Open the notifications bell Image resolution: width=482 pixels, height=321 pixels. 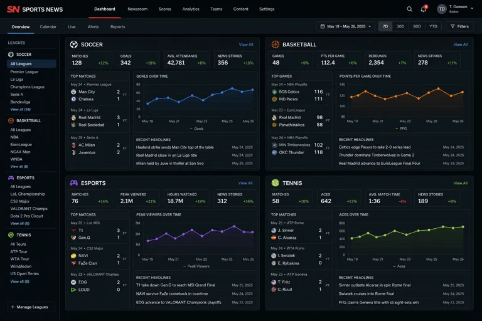pyautogui.click(x=423, y=9)
